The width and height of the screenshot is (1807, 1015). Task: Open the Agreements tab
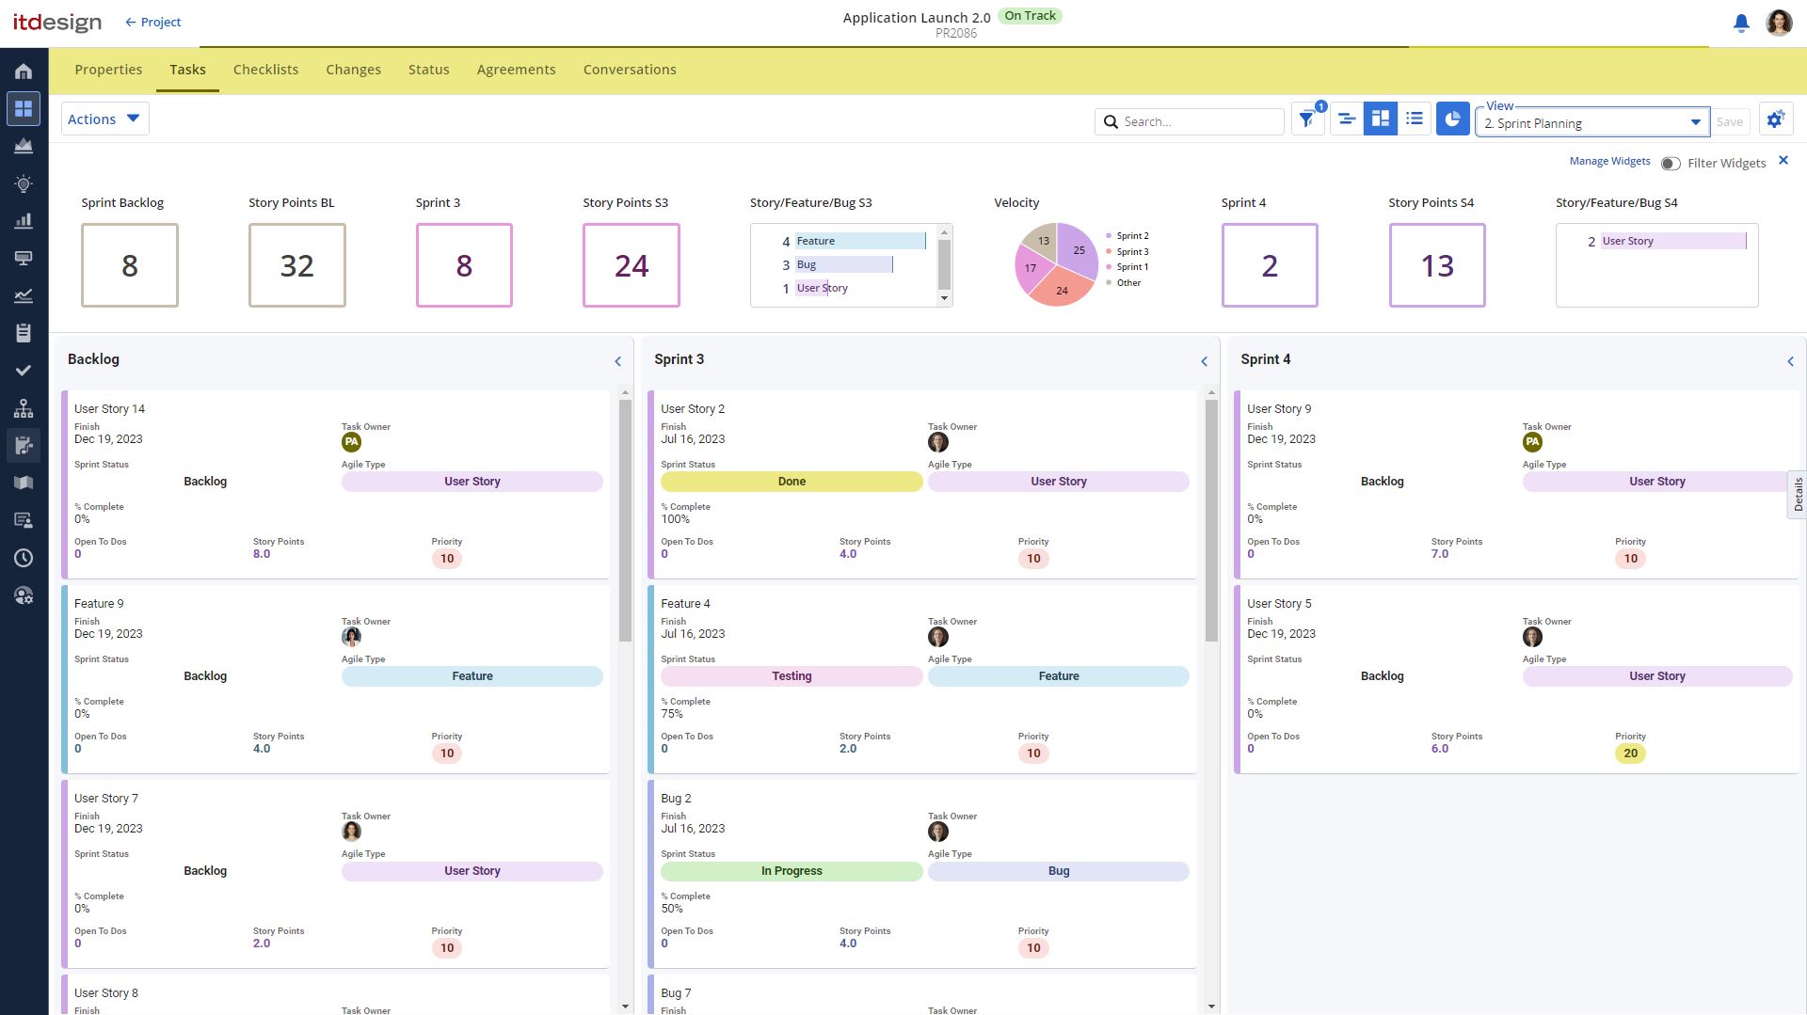516,70
